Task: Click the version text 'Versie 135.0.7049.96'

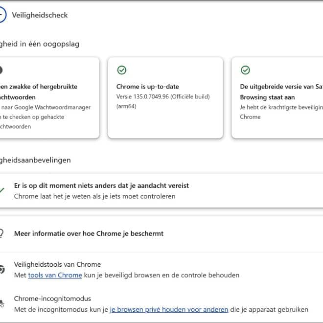Action: click(142, 96)
